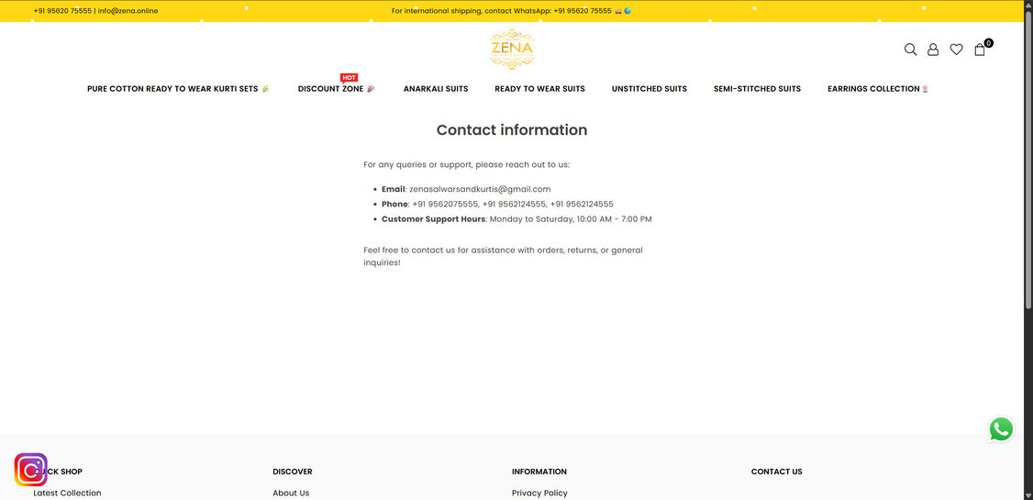Open Semi-Stitched Suits category
This screenshot has width=1033, height=500.
pos(757,89)
